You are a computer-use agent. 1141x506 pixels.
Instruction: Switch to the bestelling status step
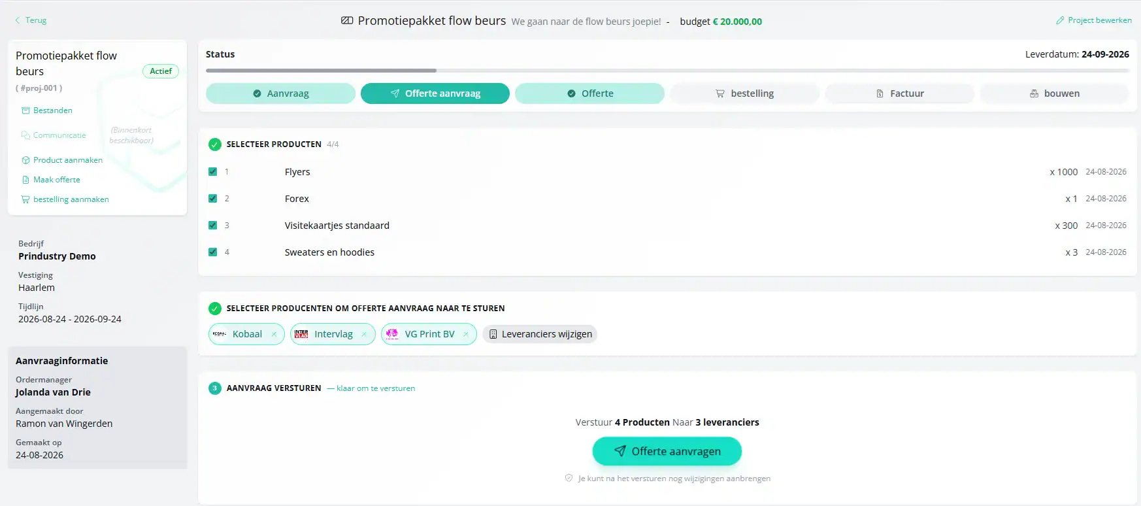745,93
